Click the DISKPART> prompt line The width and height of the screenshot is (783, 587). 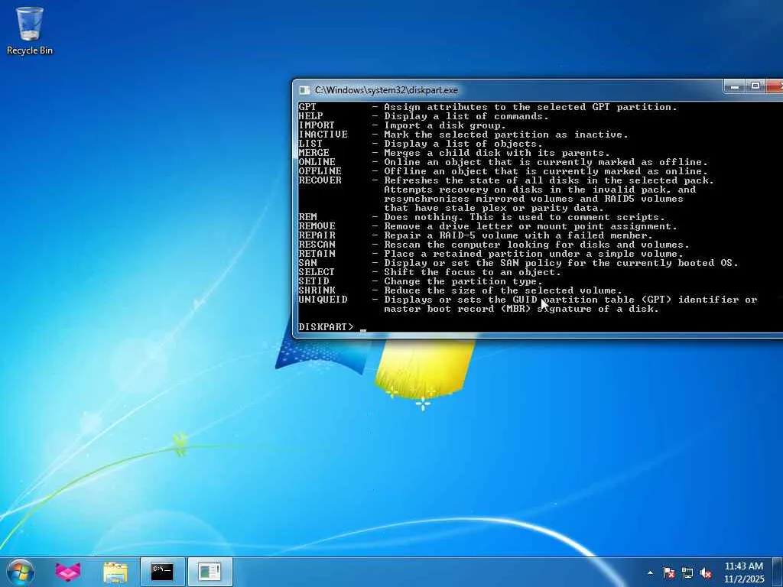click(x=333, y=327)
